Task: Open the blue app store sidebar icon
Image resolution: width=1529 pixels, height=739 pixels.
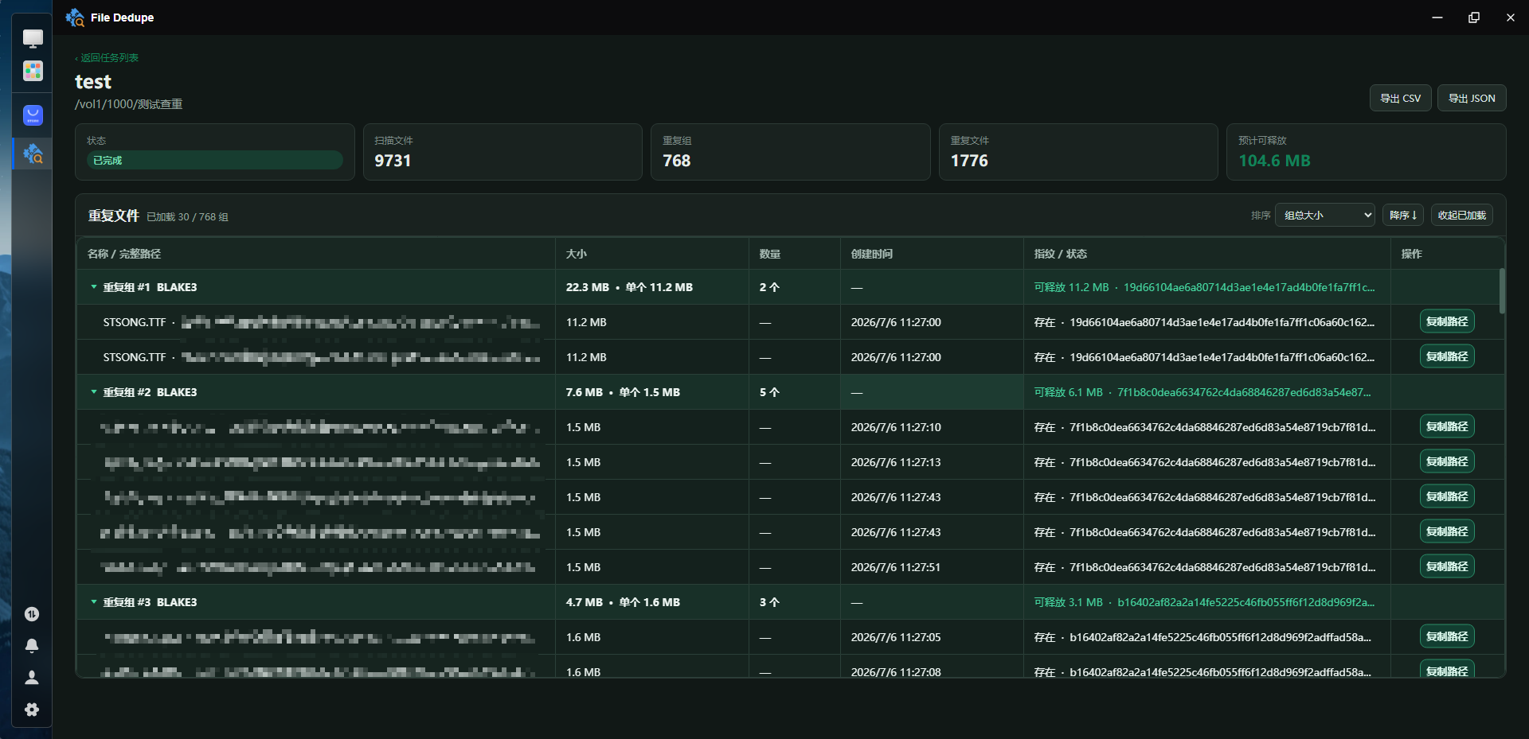Action: tap(33, 115)
